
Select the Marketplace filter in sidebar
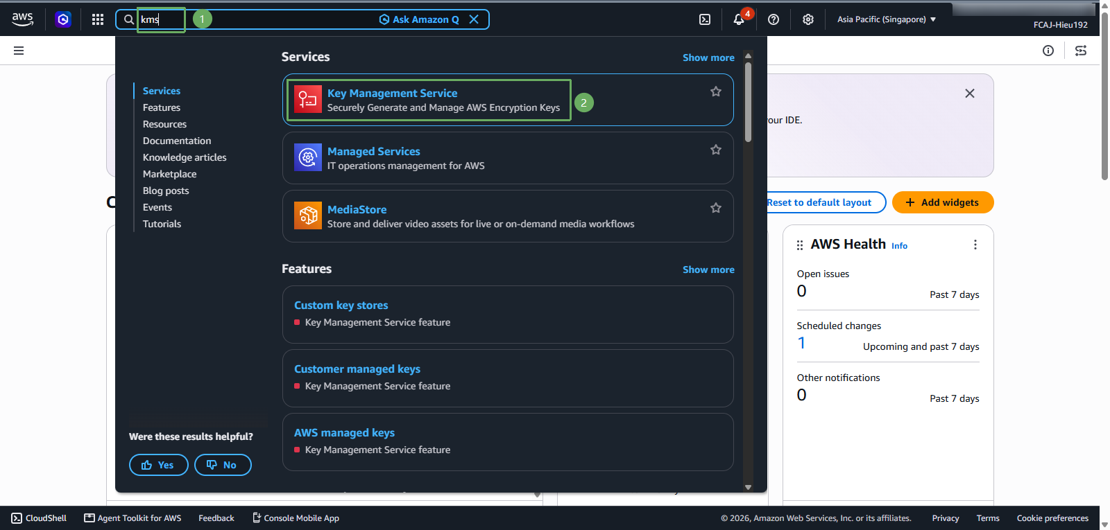[169, 174]
